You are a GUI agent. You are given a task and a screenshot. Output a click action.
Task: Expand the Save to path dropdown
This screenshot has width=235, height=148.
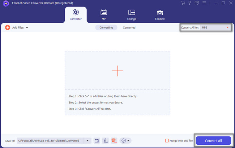[x=87, y=141]
